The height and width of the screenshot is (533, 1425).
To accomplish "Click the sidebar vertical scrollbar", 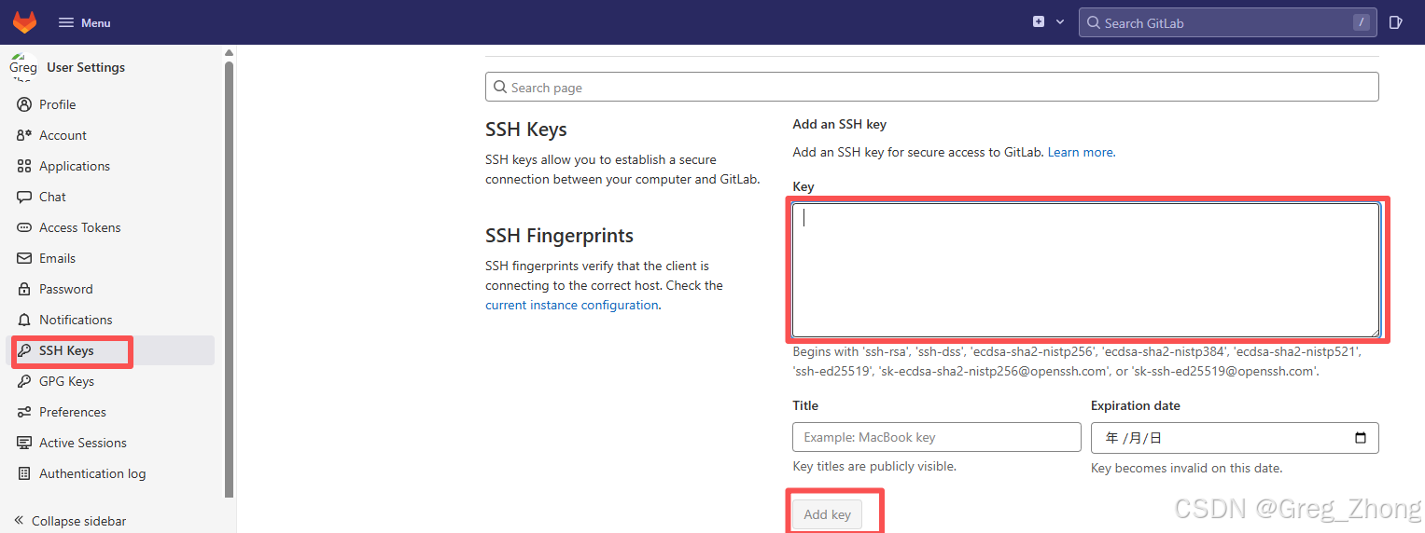I will pos(230,280).
